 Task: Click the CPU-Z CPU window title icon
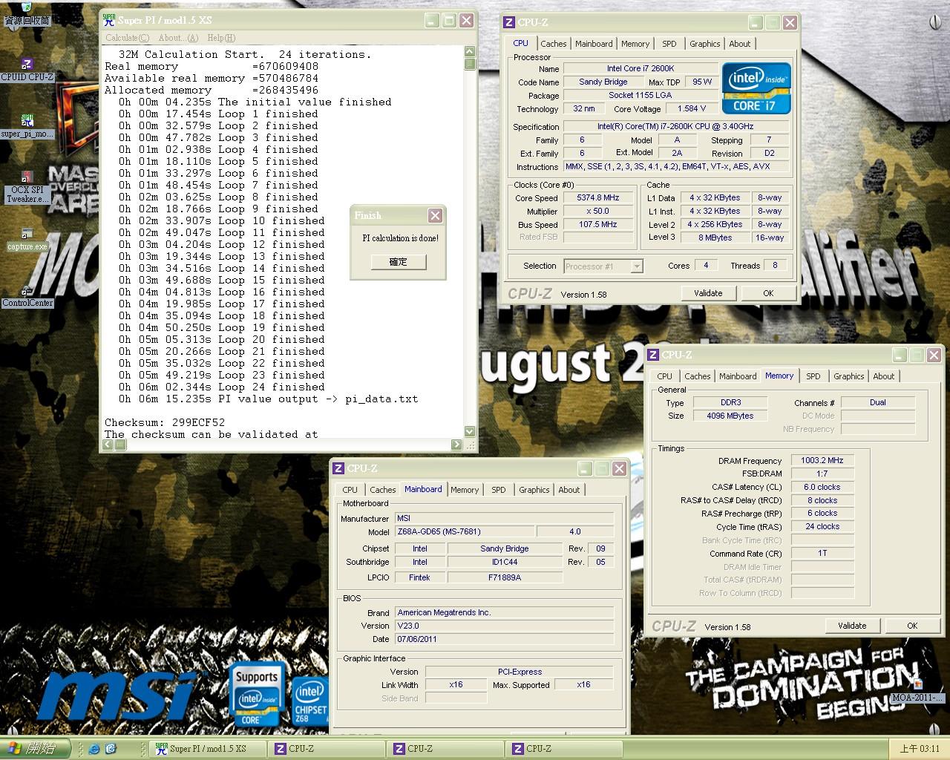pos(509,23)
